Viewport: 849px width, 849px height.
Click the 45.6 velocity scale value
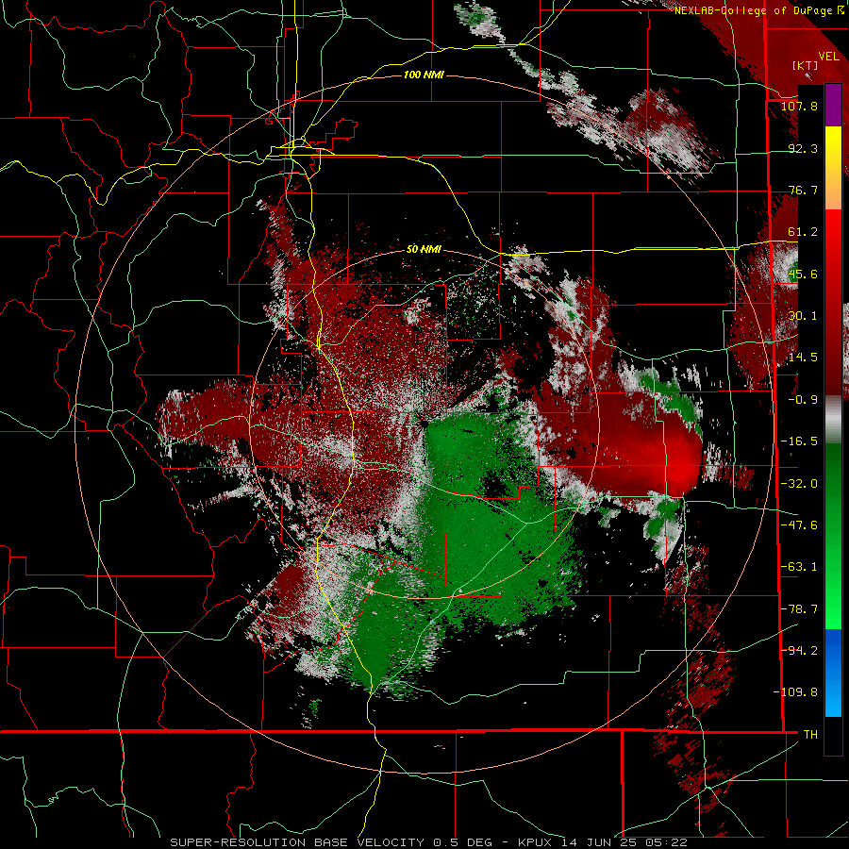(803, 274)
